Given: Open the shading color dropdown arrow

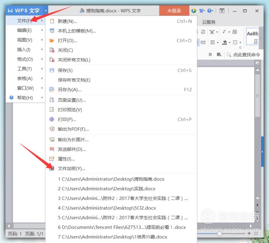Looking at the screenshot, I should click(229, 42).
